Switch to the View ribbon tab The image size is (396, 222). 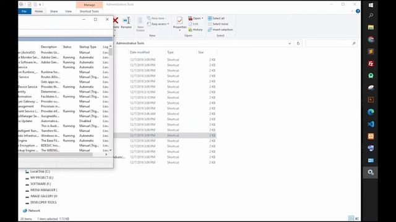coord(68,11)
